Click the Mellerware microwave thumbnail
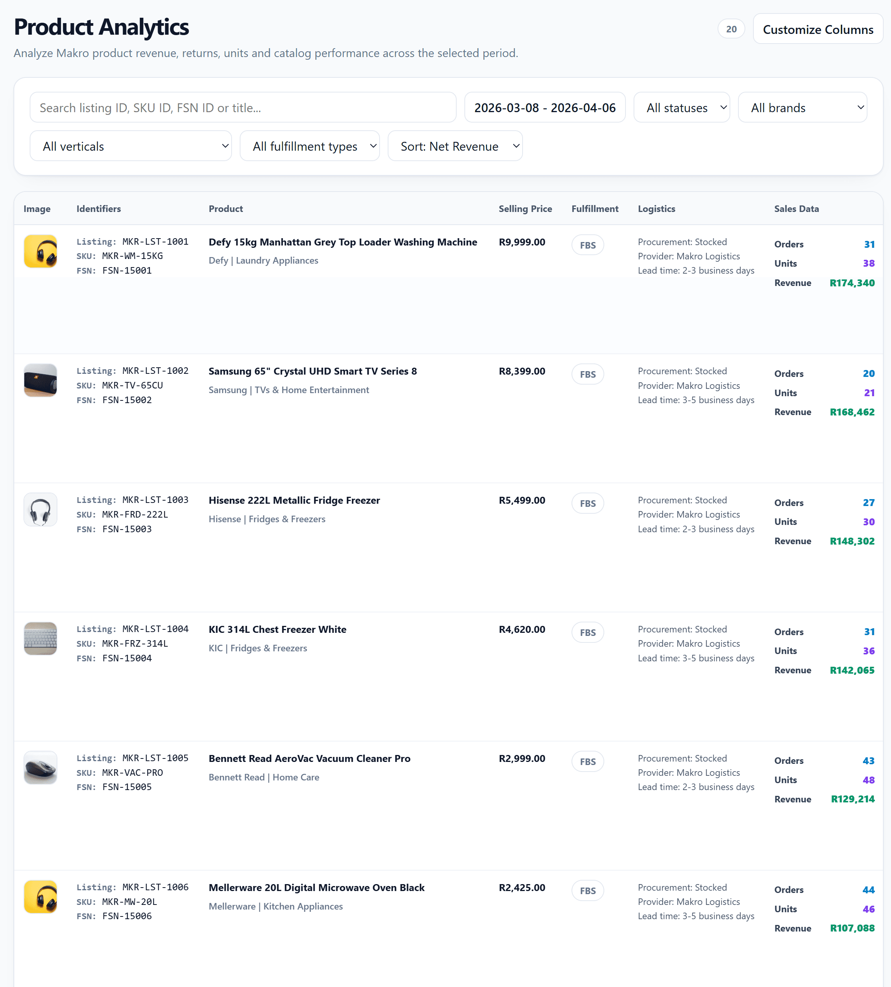Screen dimensions: 891x987 point(40,896)
